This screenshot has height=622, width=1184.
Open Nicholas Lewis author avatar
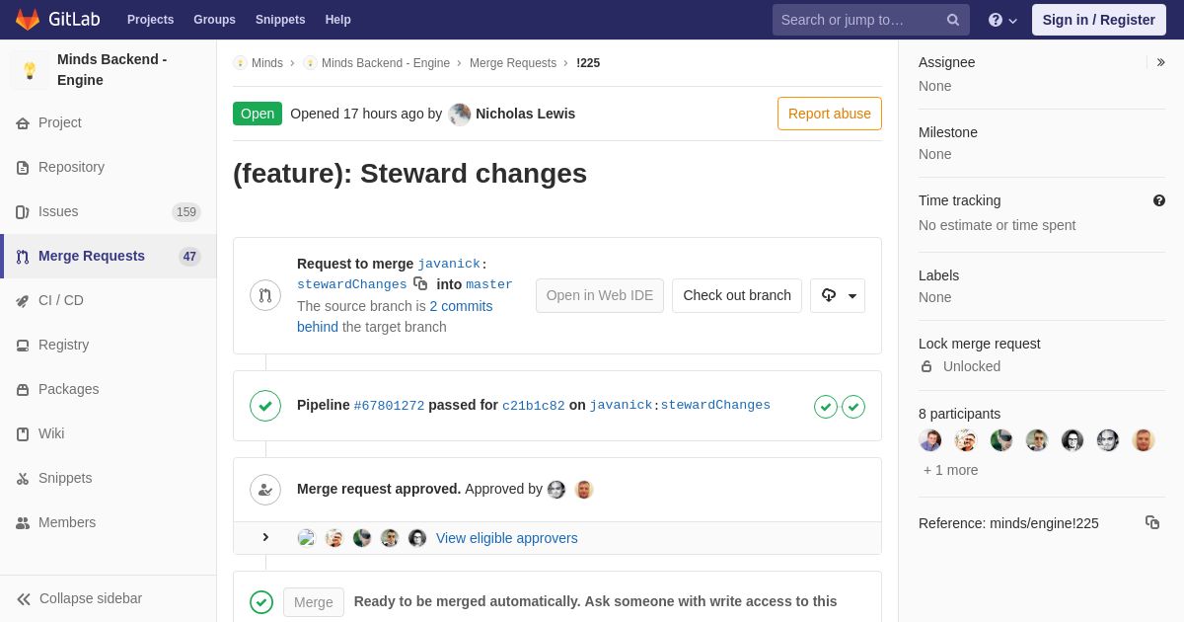coord(460,115)
